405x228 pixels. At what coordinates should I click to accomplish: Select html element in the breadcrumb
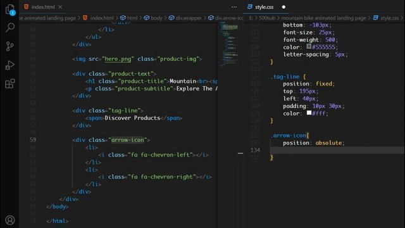(132, 18)
